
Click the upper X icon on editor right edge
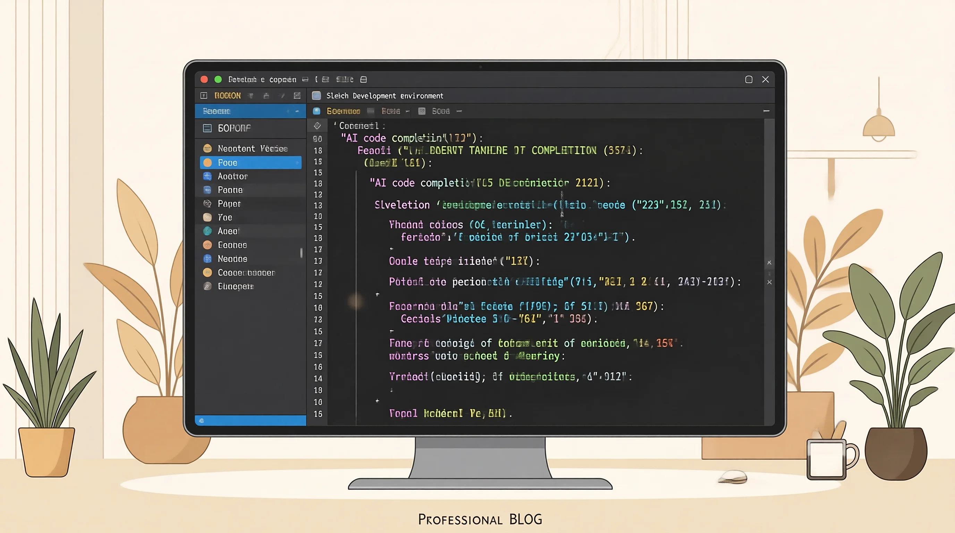pyautogui.click(x=769, y=262)
